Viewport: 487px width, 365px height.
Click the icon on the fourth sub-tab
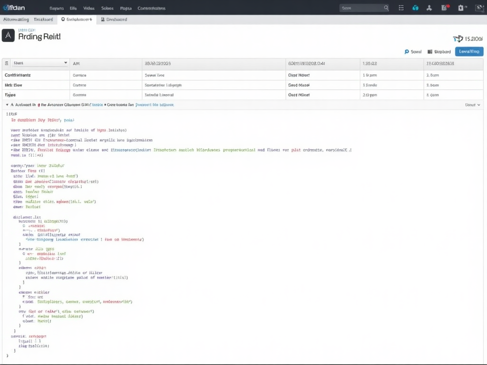pos(103,19)
